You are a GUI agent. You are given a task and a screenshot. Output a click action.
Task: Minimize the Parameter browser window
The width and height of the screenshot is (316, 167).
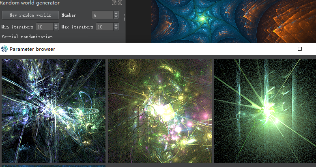282,49
